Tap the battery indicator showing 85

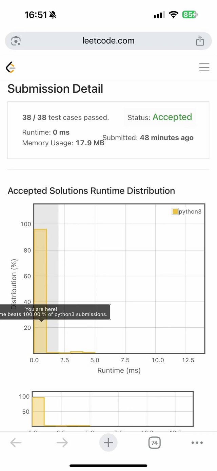(x=190, y=15)
